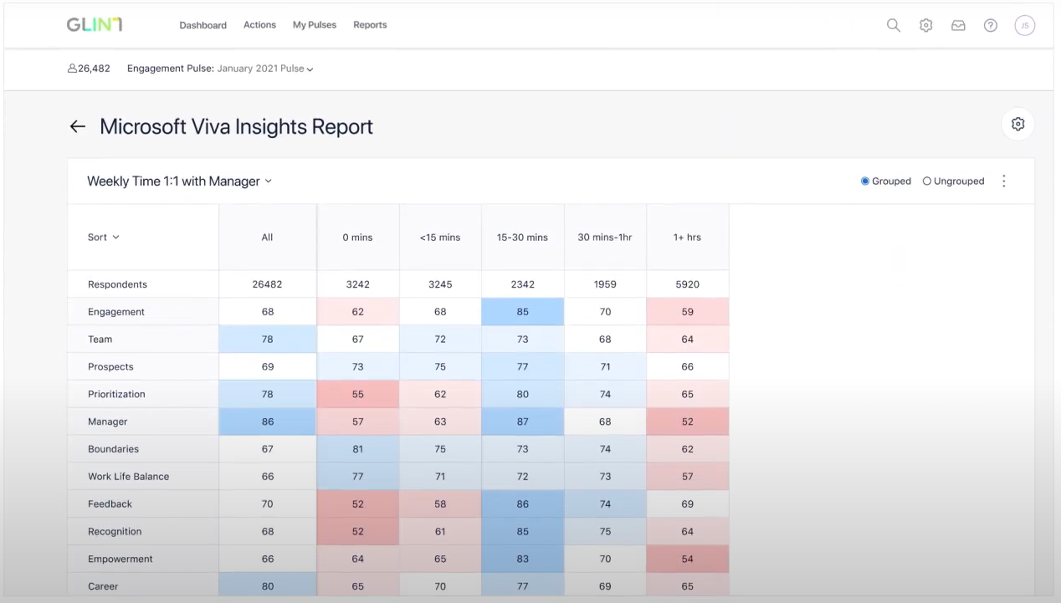Image resolution: width=1061 pixels, height=603 pixels.
Task: Open the JS user profile avatar
Action: [x=1024, y=25]
